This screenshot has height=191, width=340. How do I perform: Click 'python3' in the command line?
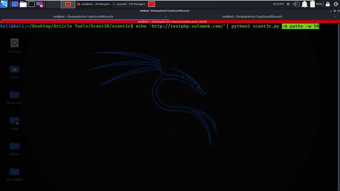click(x=240, y=26)
